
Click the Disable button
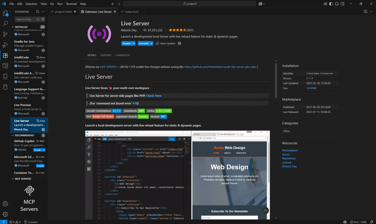126,43
